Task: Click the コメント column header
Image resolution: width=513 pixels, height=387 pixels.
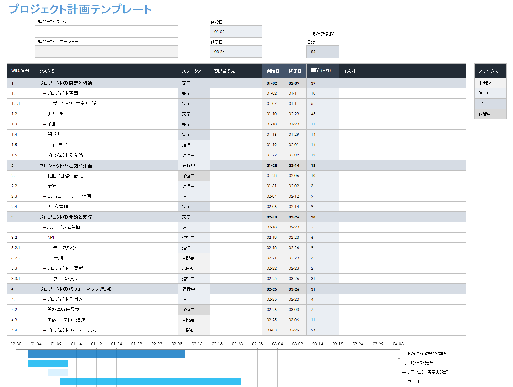Action: [x=402, y=71]
